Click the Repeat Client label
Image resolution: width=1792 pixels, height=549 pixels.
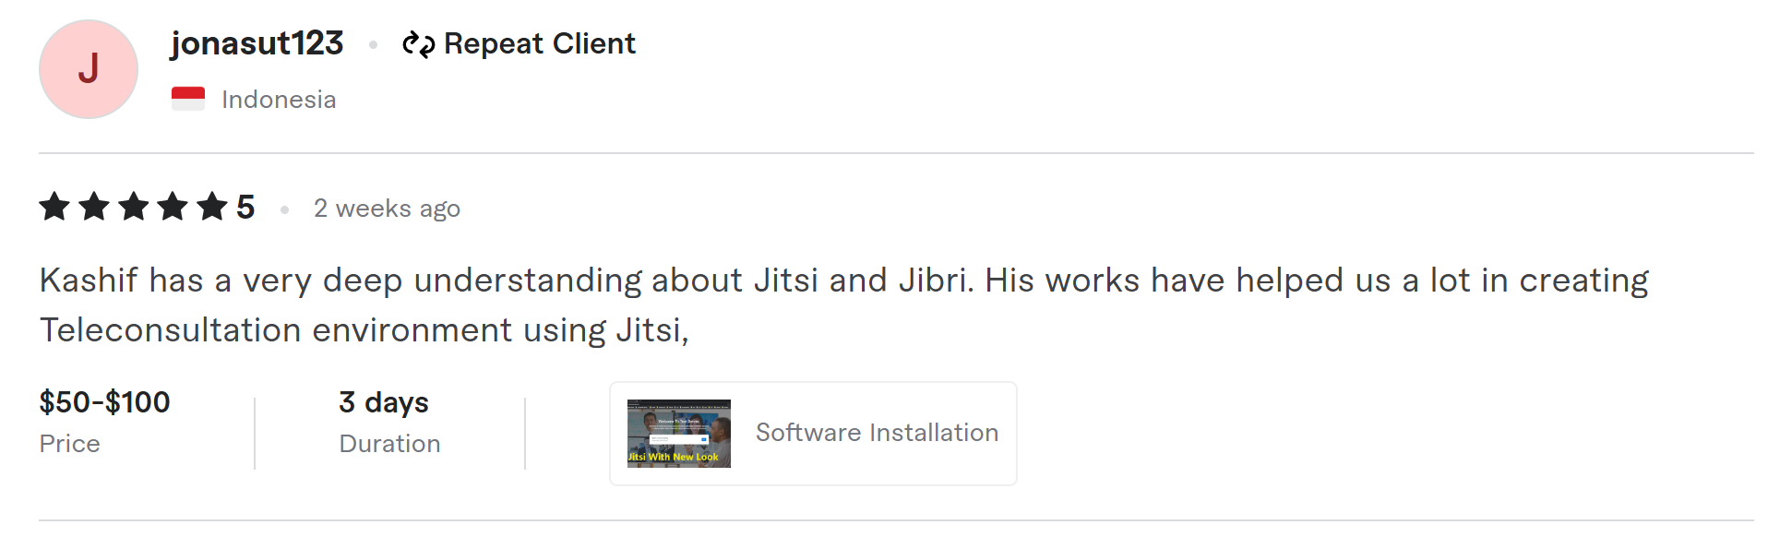[x=540, y=43]
